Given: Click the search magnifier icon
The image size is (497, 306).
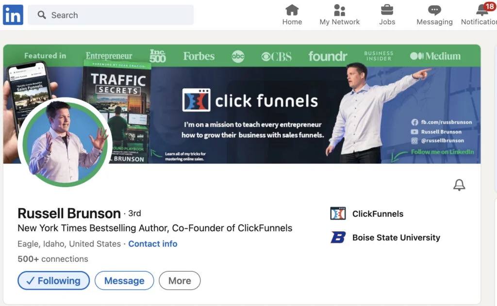Looking at the screenshot, I should (x=42, y=15).
